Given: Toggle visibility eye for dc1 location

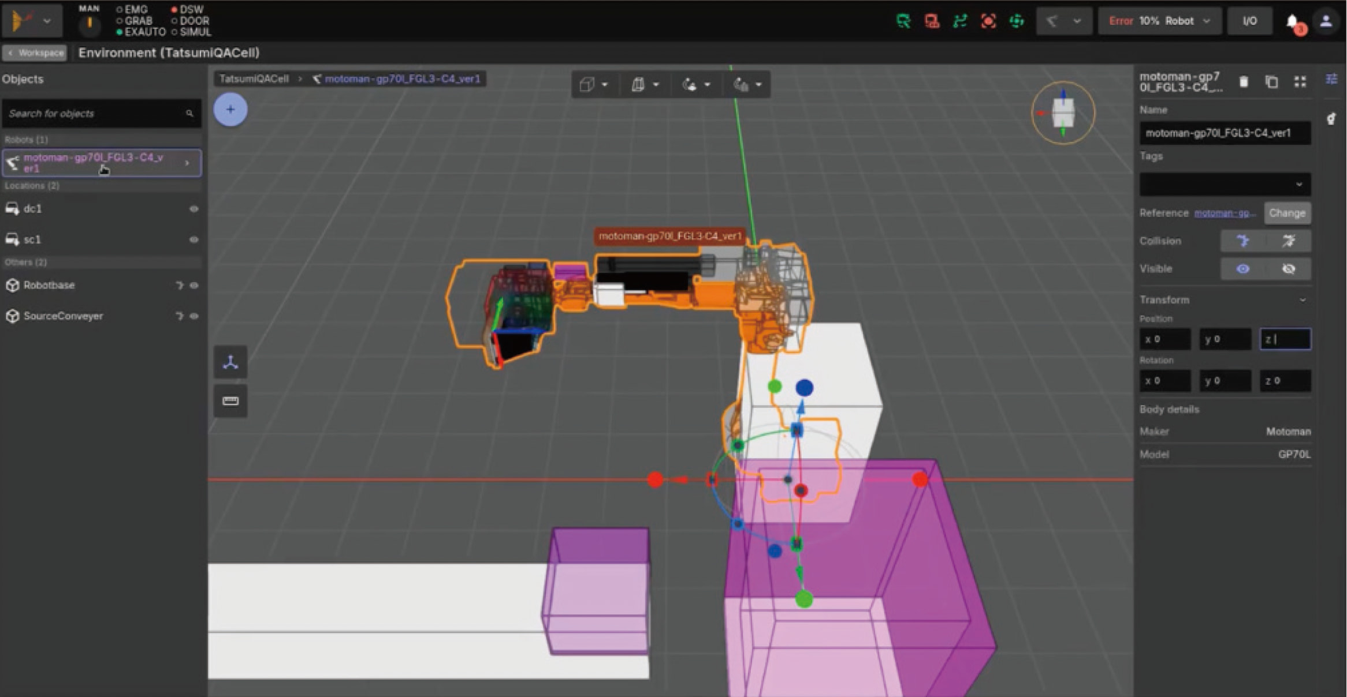Looking at the screenshot, I should tap(194, 209).
